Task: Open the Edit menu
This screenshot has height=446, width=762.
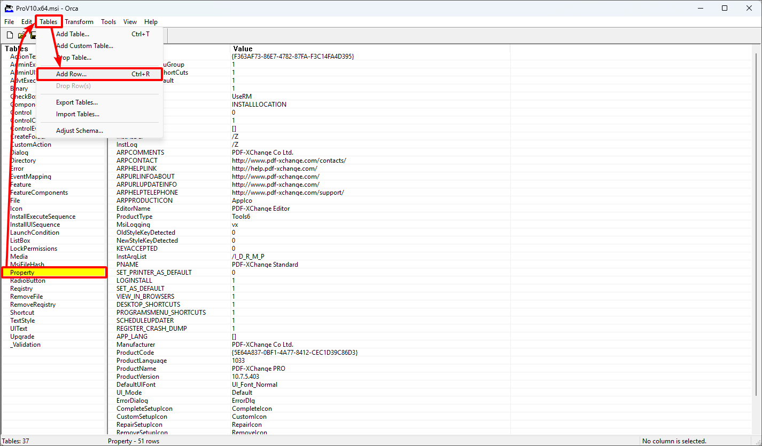Action: coord(27,22)
